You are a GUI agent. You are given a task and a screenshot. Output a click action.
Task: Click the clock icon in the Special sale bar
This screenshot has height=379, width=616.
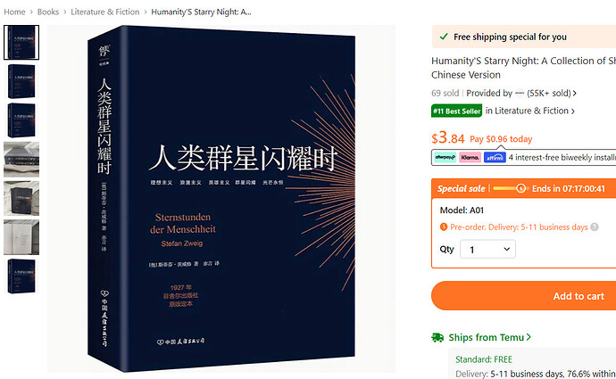(521, 189)
